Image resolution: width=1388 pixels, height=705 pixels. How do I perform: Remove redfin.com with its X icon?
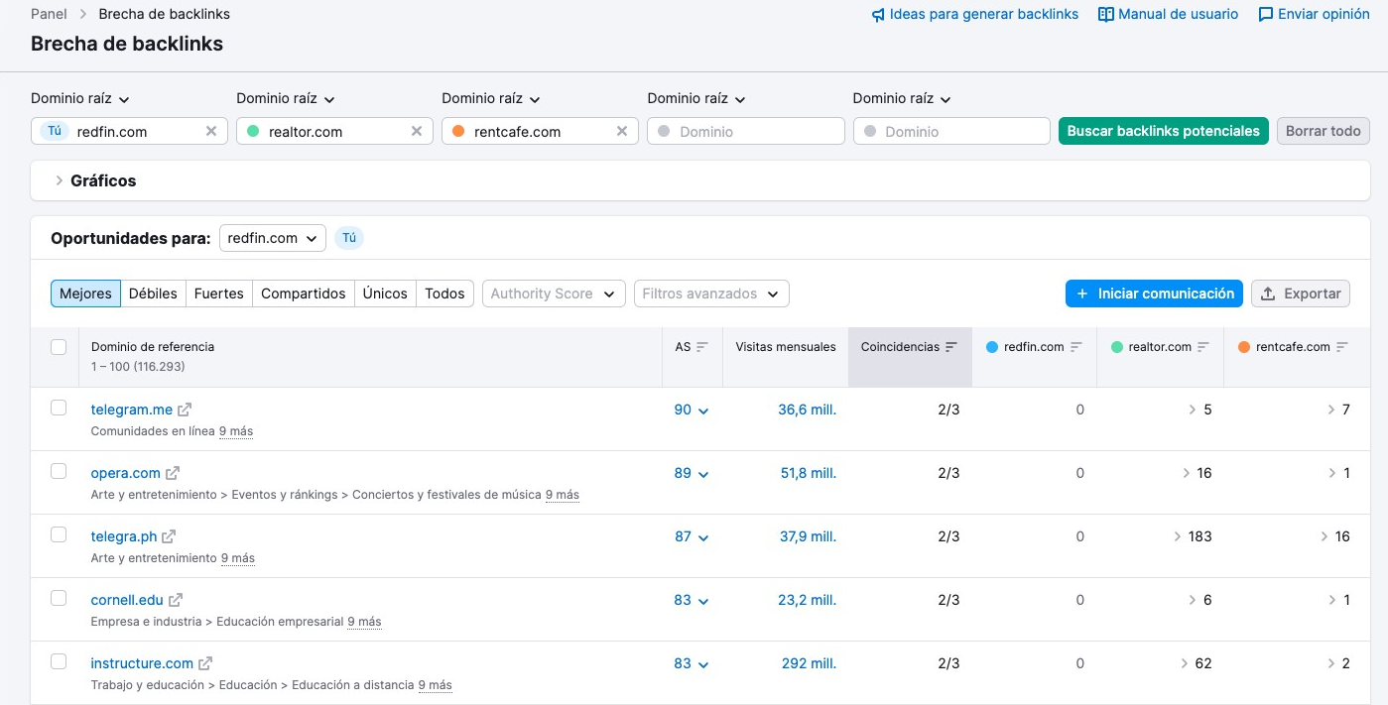click(x=211, y=131)
